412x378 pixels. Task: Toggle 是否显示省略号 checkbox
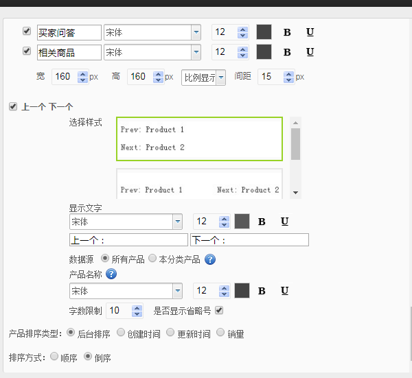point(219,311)
